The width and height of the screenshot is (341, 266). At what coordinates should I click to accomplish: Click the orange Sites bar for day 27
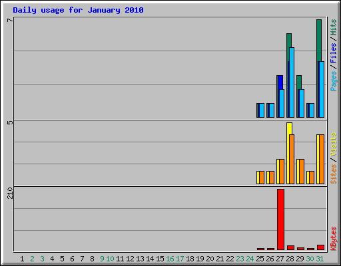[282, 172]
